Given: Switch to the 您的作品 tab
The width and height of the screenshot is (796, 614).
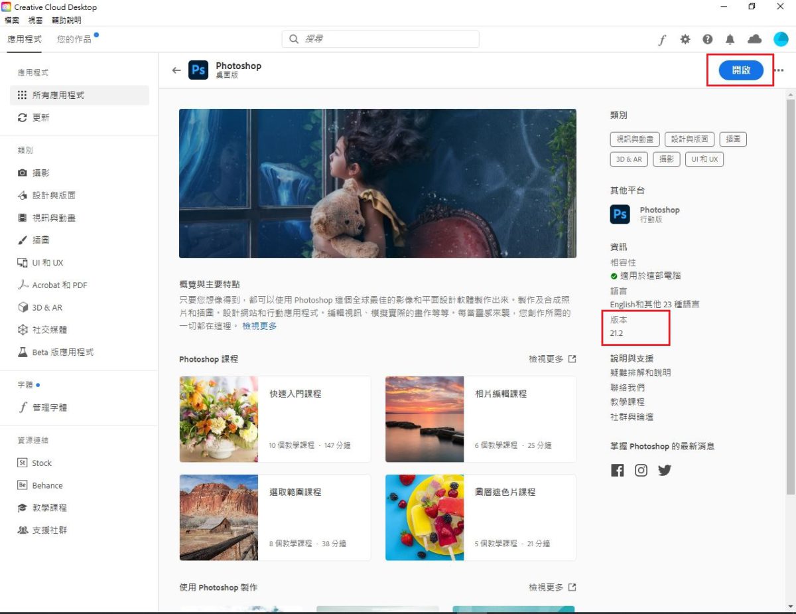Looking at the screenshot, I should 74,39.
